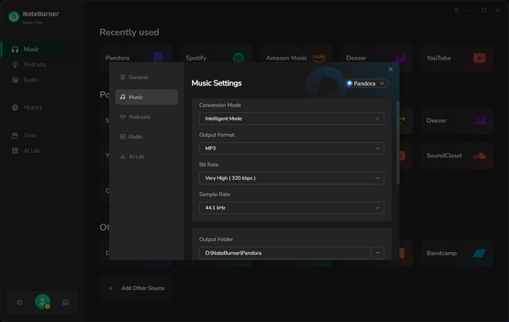Click the Music Settings title text
The image size is (509, 322).
coord(217,83)
